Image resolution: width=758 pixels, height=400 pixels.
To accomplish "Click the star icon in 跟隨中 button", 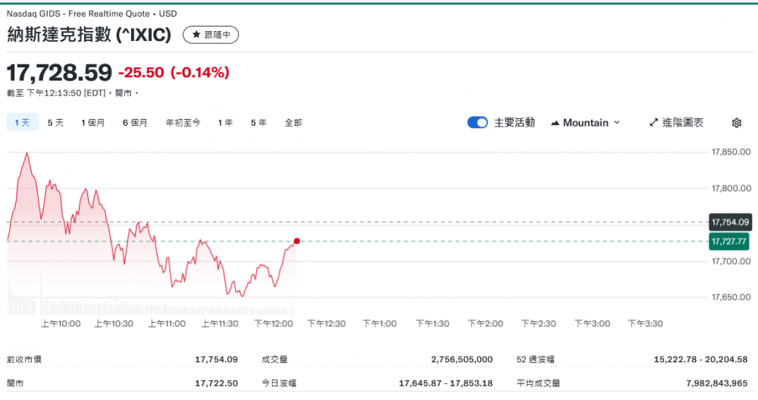I will coord(196,35).
